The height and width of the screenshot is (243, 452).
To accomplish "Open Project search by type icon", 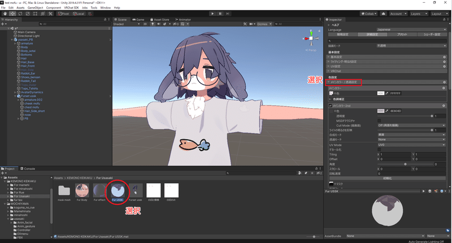I will tap(300, 173).
